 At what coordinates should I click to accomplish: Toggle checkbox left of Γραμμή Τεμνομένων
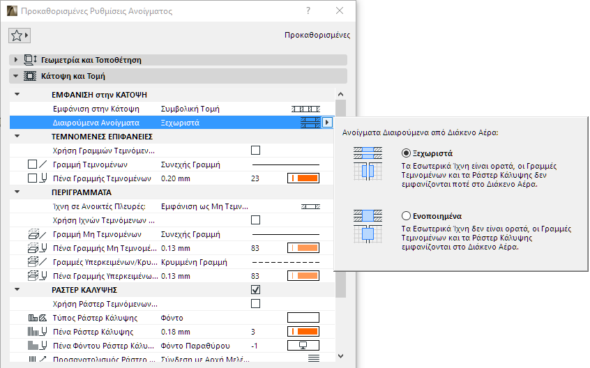click(x=32, y=164)
